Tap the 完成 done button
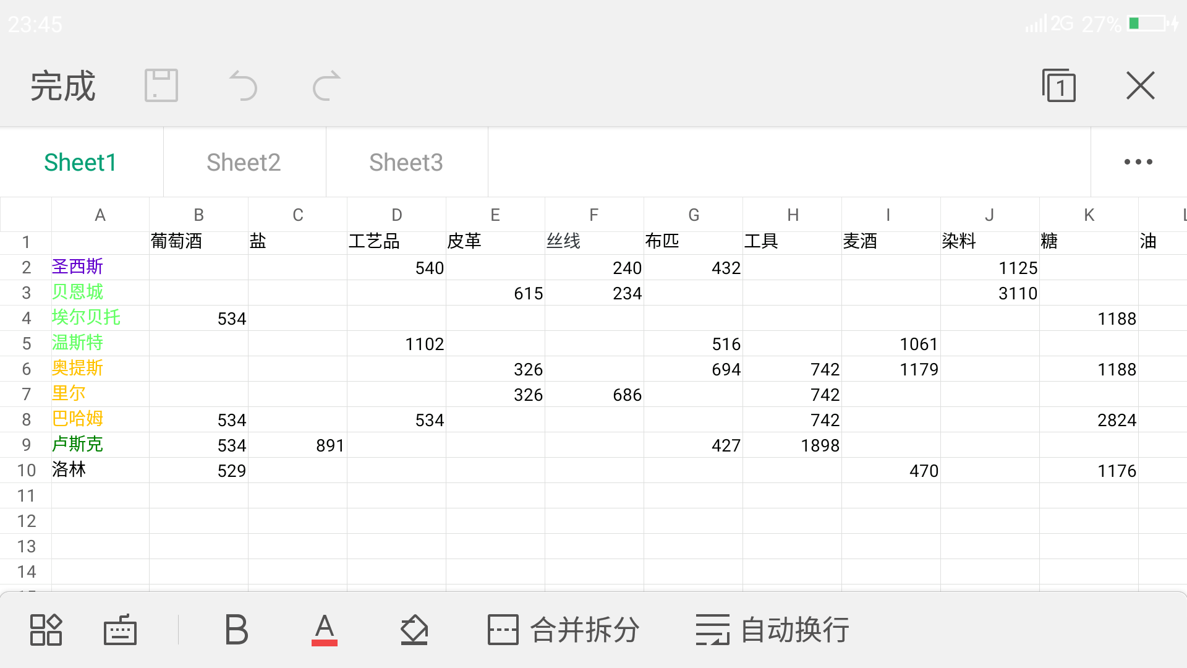 coord(63,85)
